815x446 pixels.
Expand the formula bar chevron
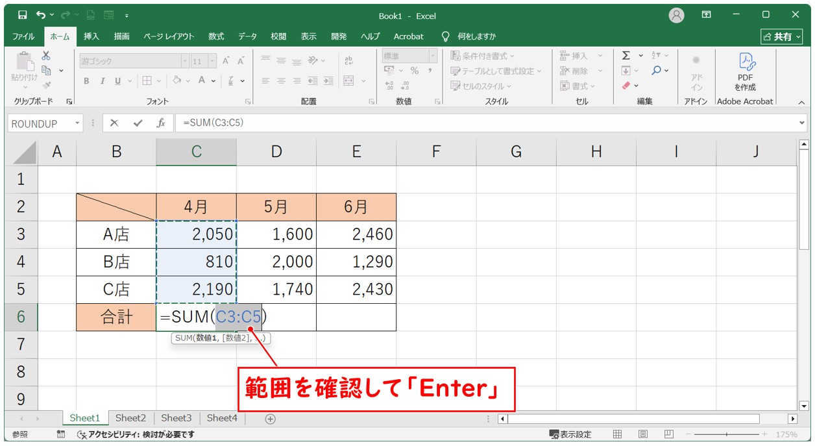[x=803, y=123]
